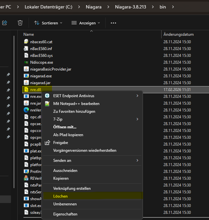The image size is (209, 220).
Task: Select the niagarad.exe file icon
Action: (x=26, y=76)
